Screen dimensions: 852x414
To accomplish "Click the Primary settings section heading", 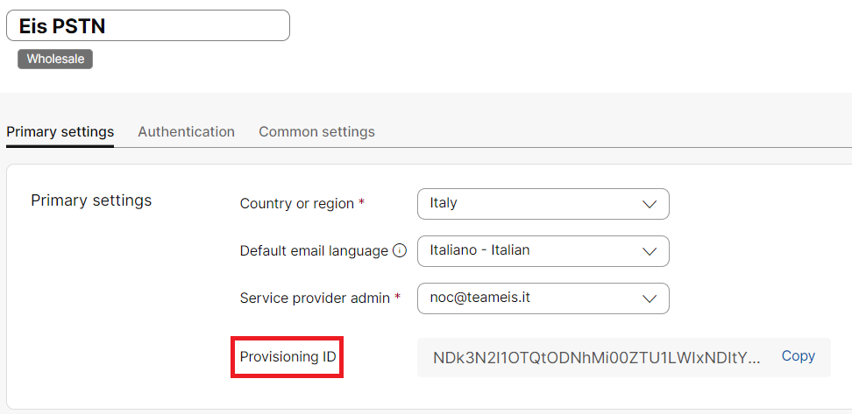I will pyautogui.click(x=91, y=200).
